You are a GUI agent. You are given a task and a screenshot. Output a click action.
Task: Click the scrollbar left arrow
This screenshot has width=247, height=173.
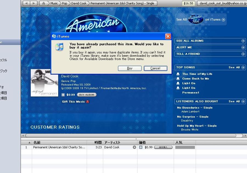pos(23,135)
